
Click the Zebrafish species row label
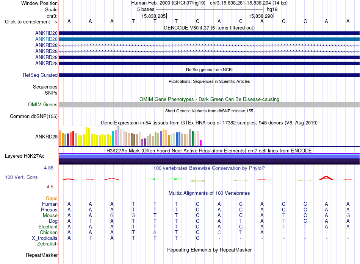point(47,244)
